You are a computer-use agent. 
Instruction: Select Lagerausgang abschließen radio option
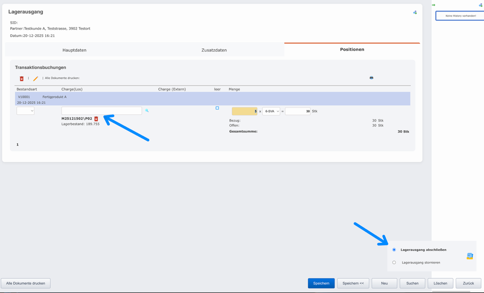coord(394,250)
